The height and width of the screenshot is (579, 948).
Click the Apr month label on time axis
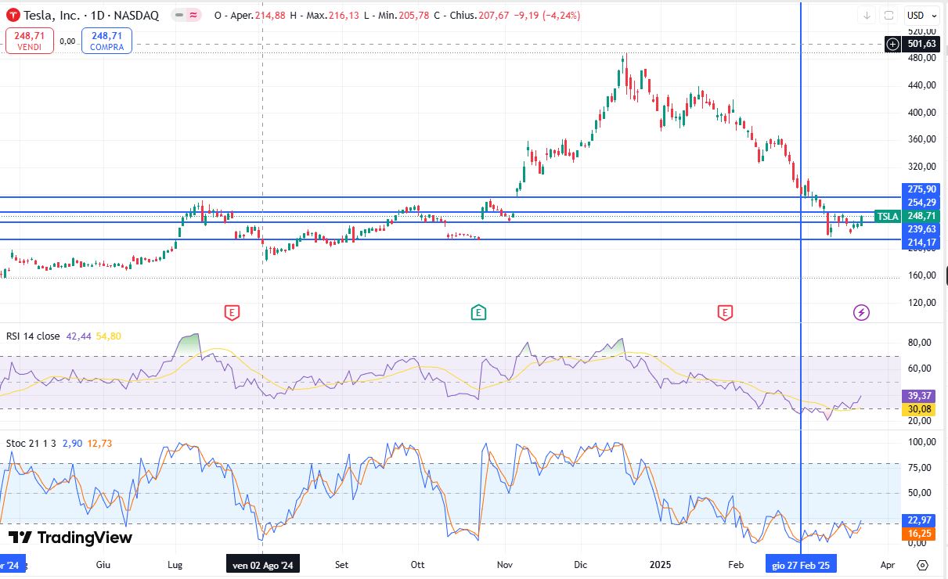tap(887, 564)
